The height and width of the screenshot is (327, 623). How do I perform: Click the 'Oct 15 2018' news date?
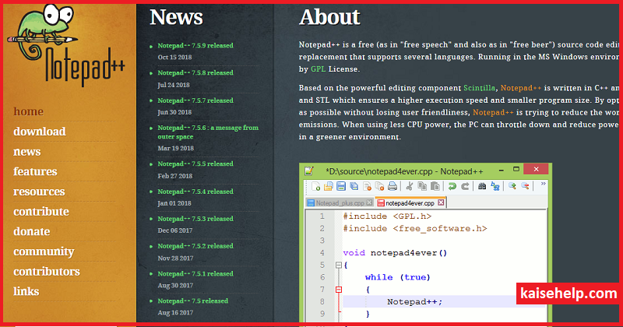click(174, 57)
